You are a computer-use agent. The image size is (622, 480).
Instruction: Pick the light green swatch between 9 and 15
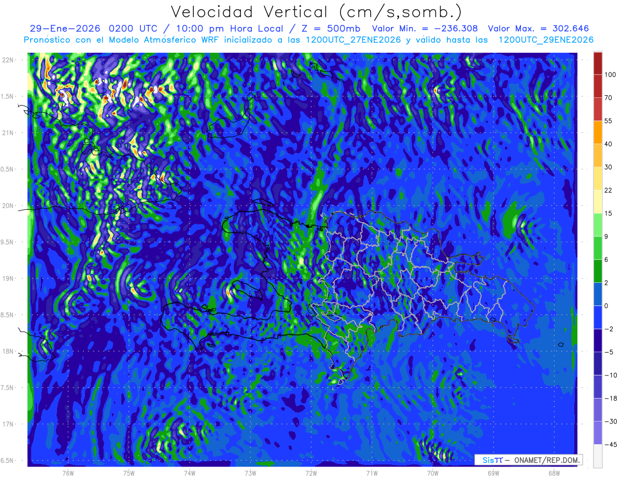(598, 225)
